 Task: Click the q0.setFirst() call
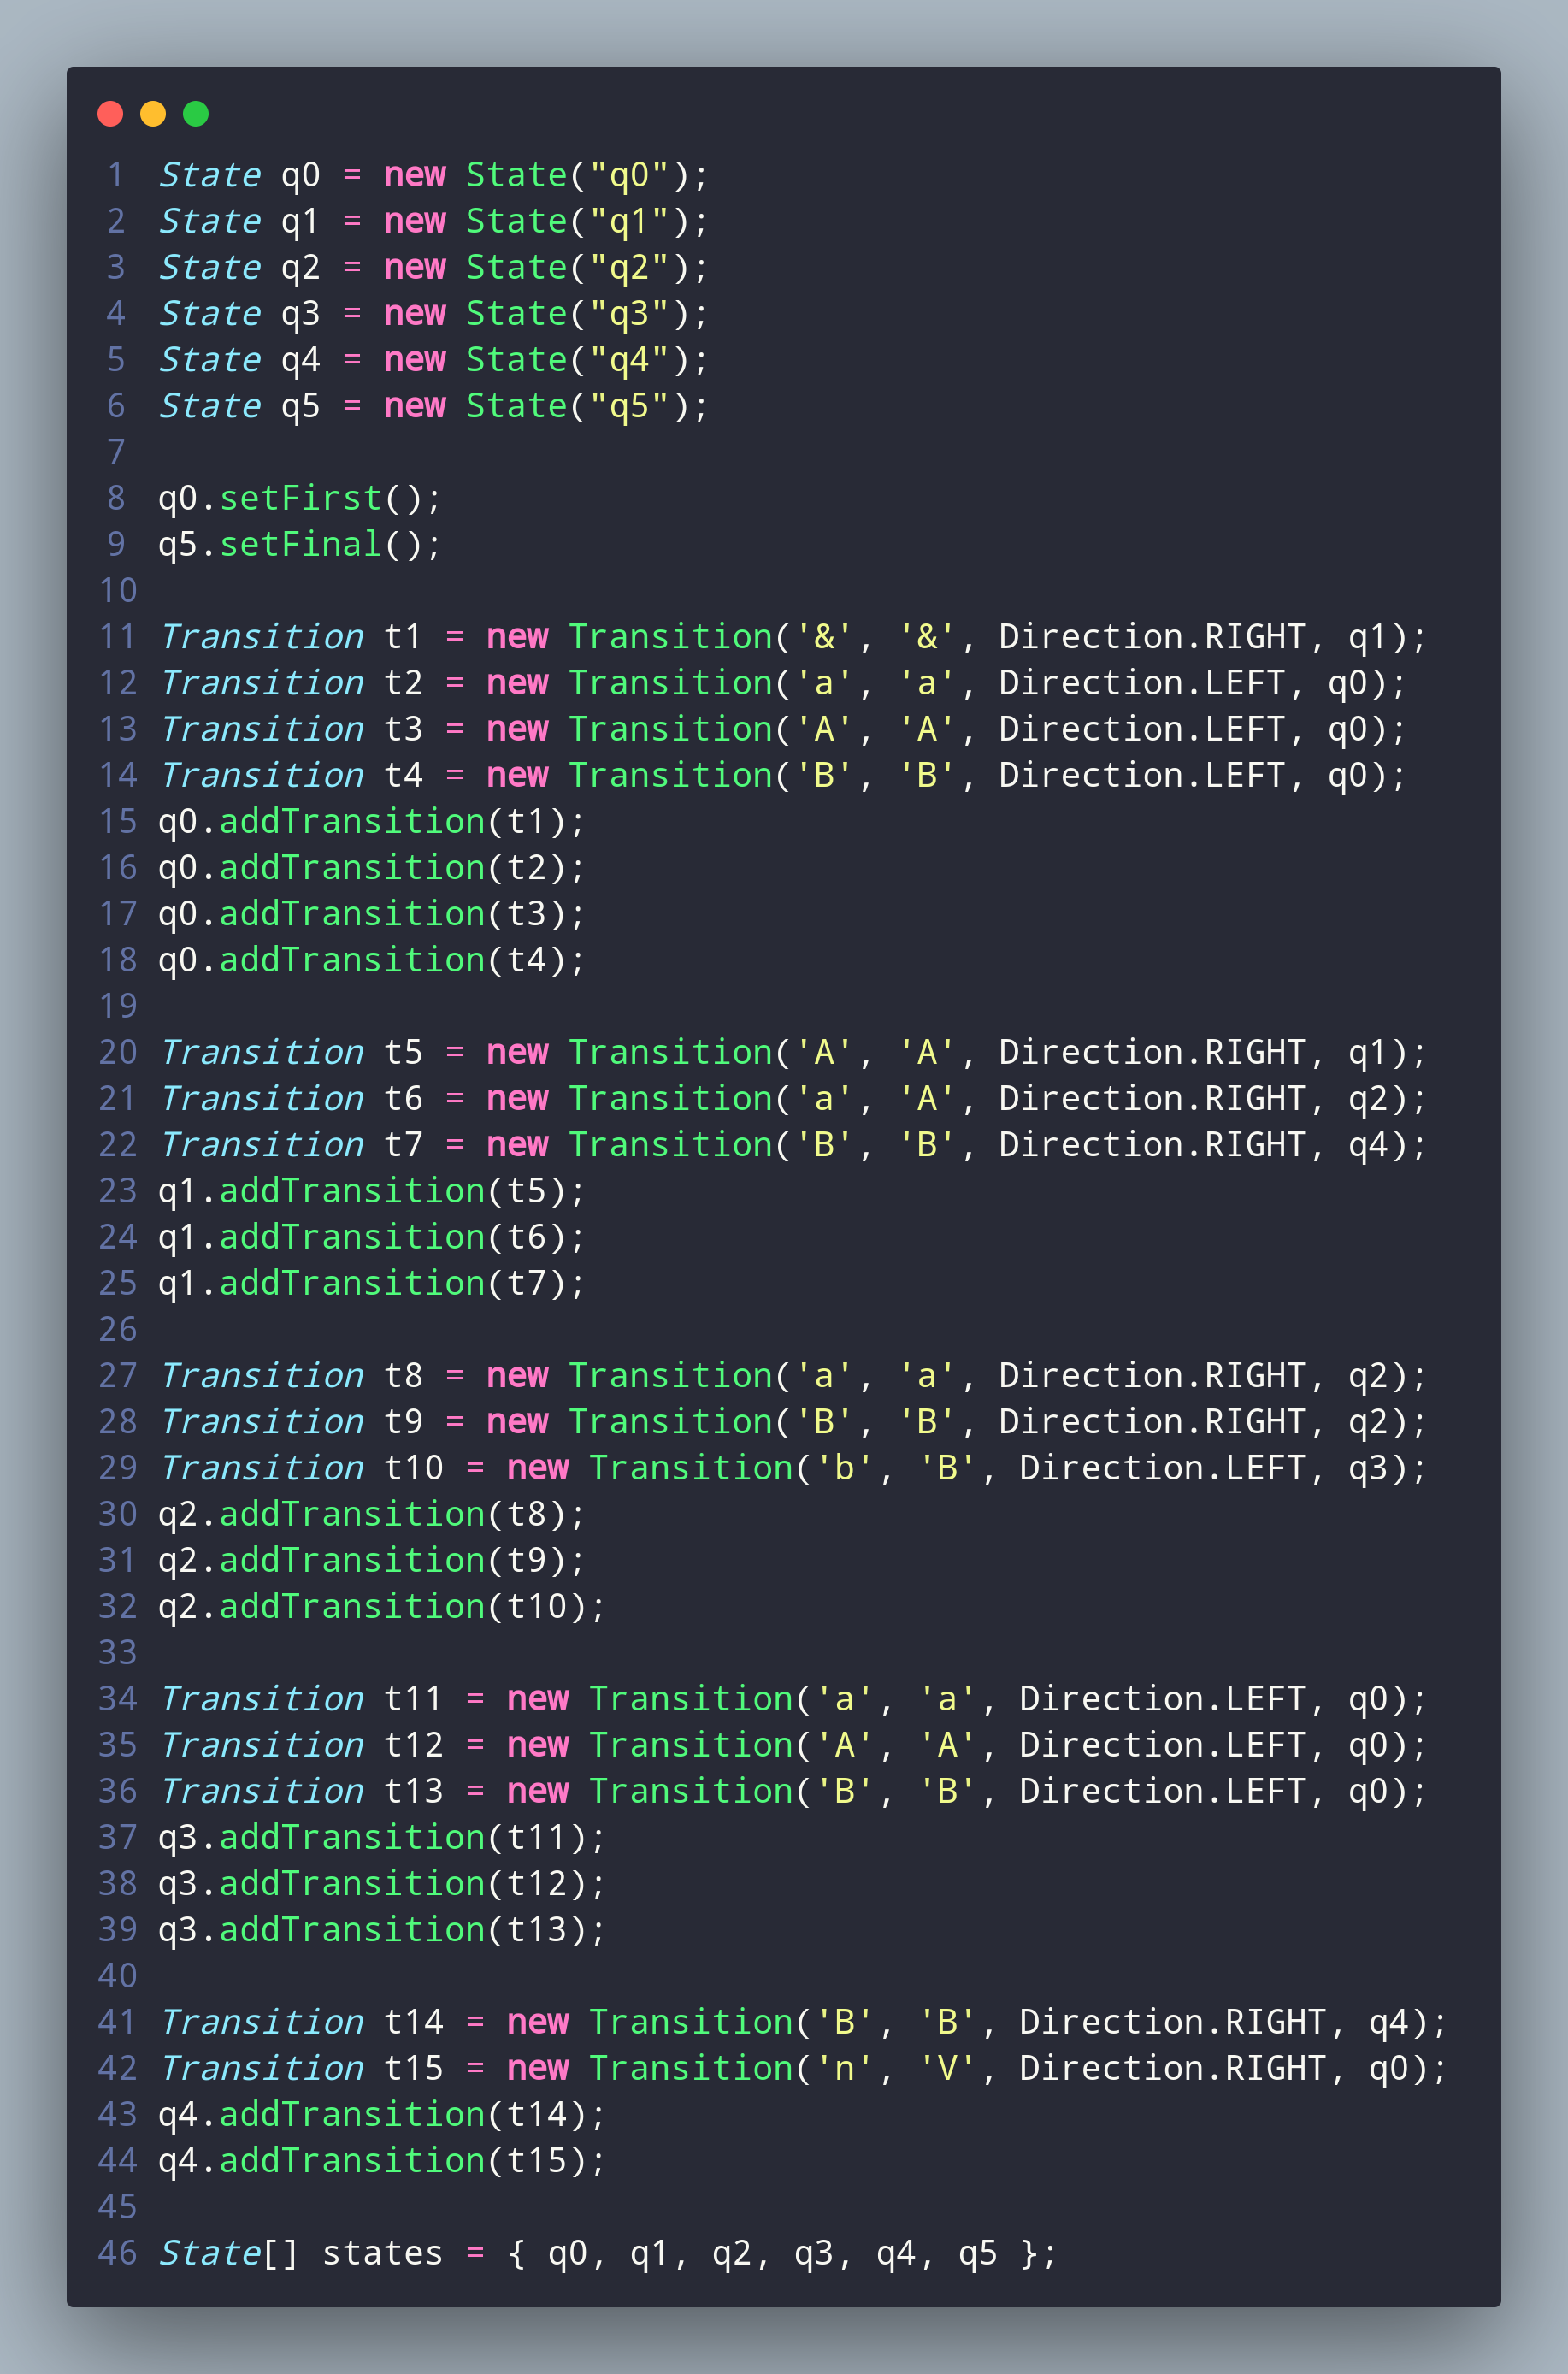tap(300, 498)
